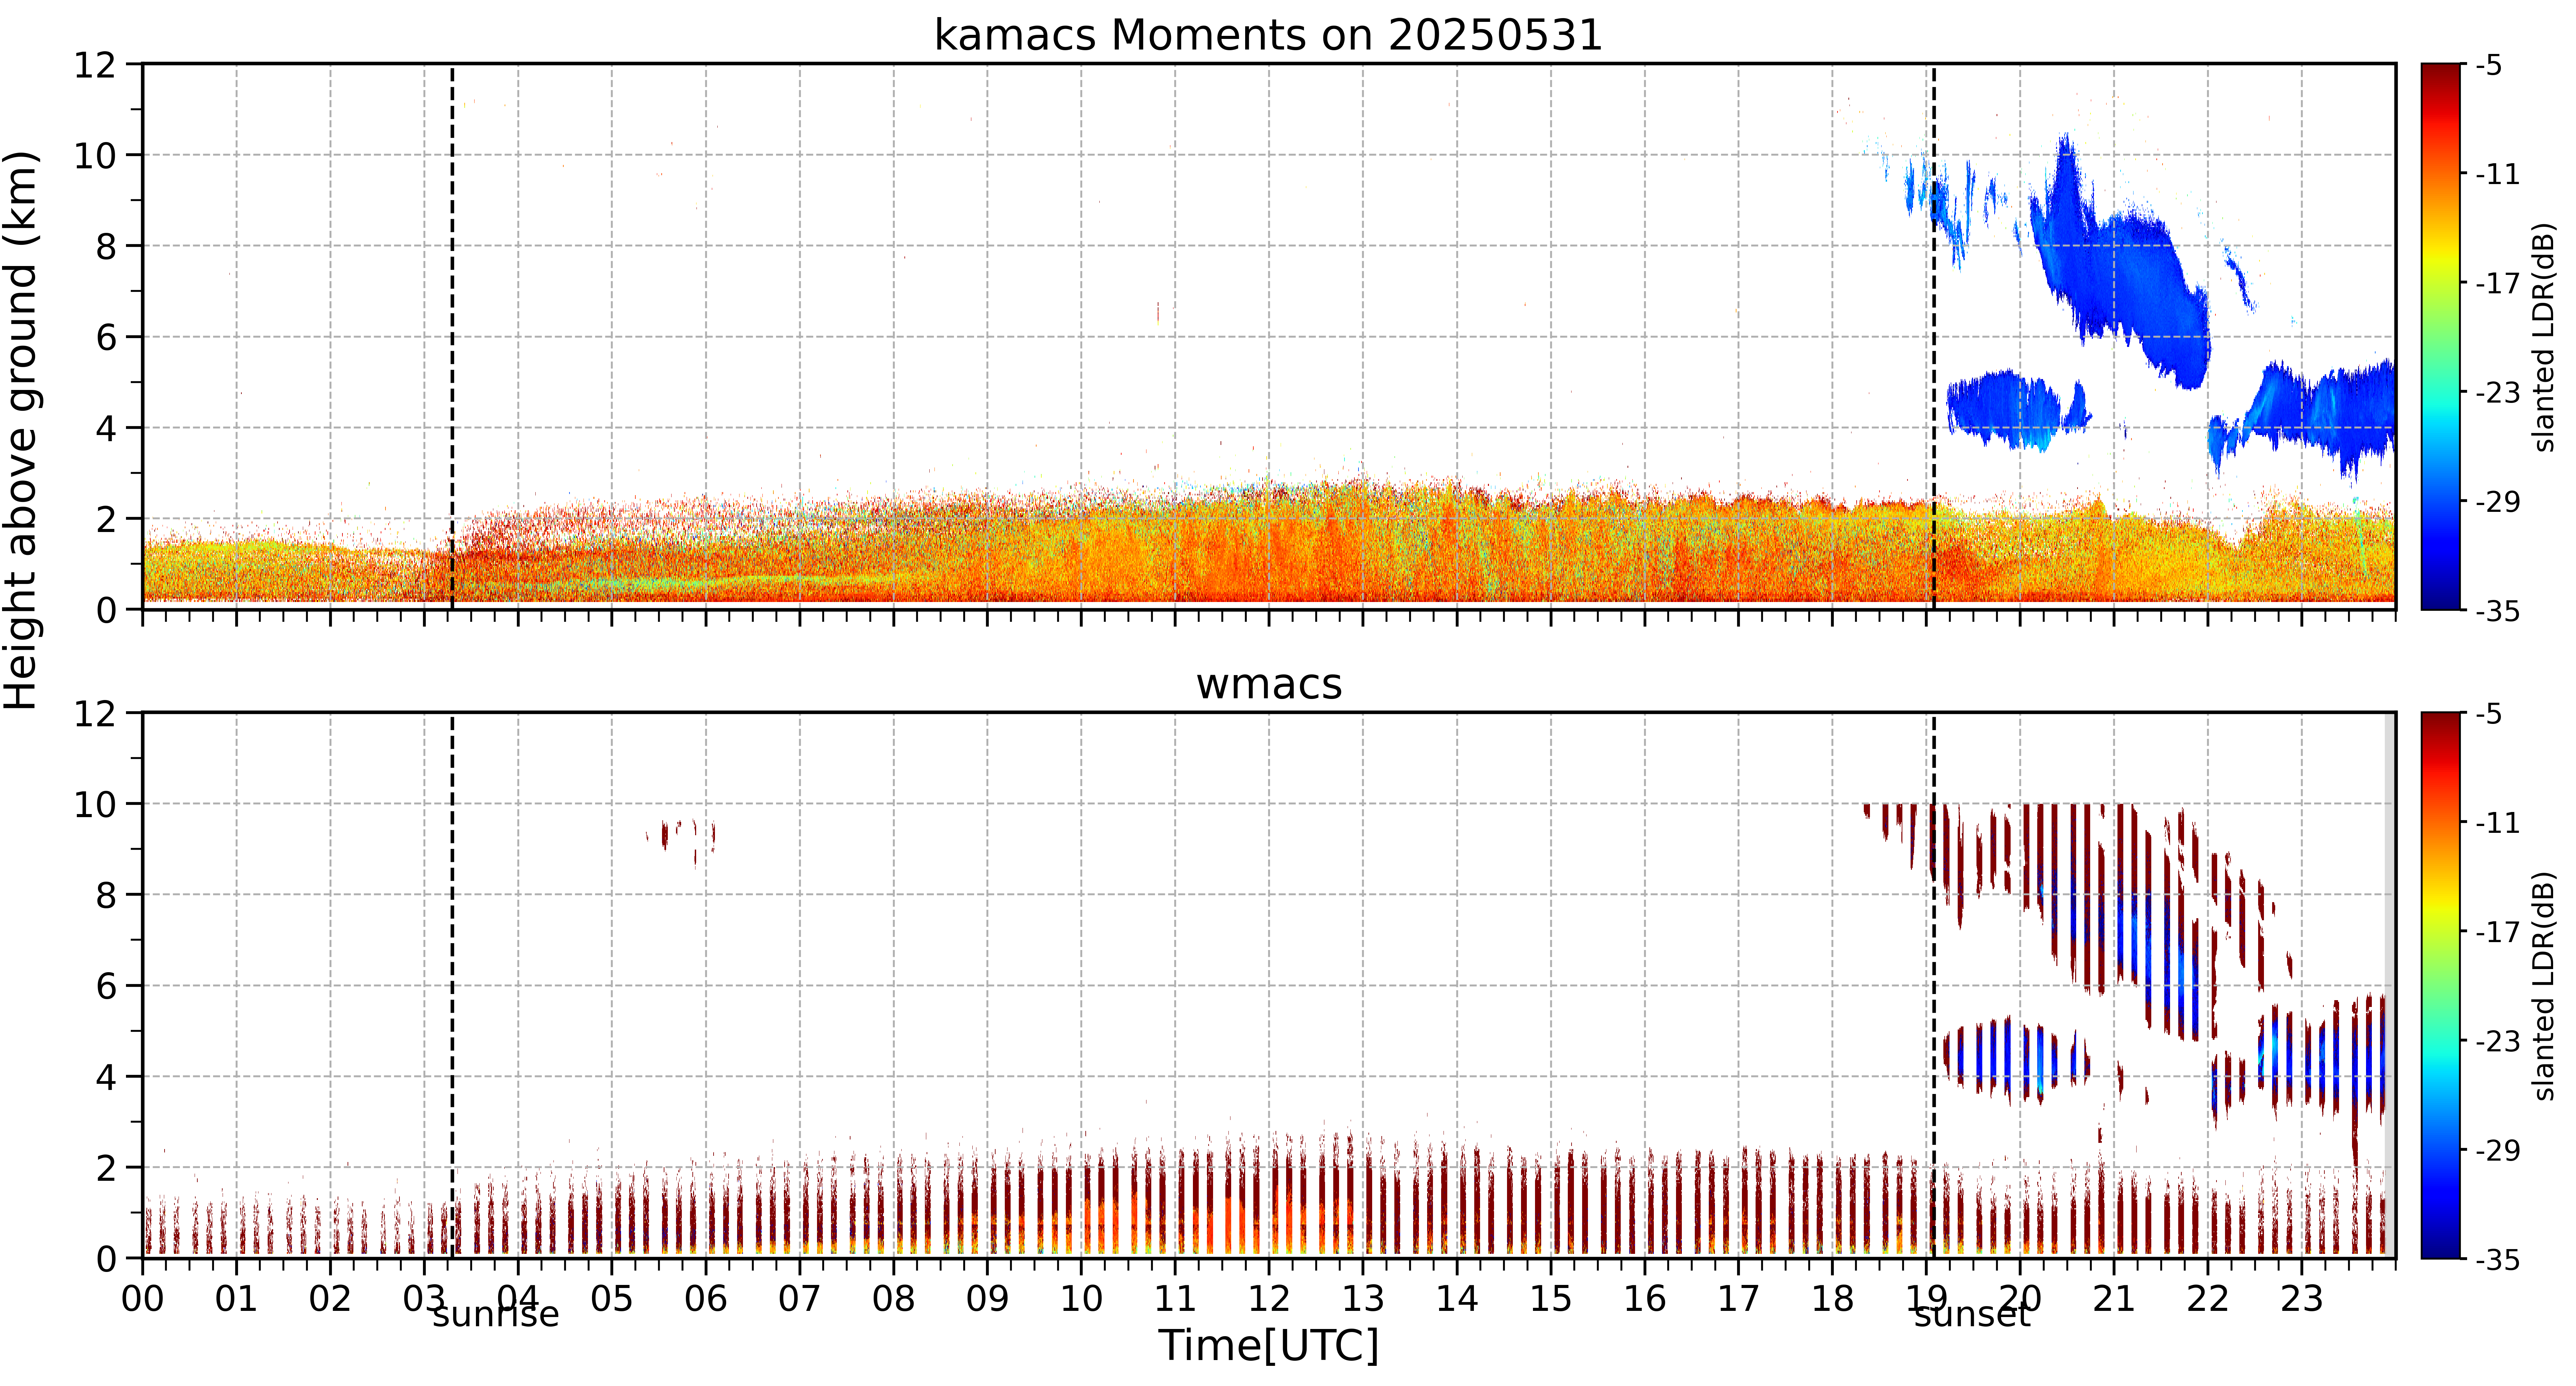Click the "4" height tick of kamacs panel

click(106, 429)
